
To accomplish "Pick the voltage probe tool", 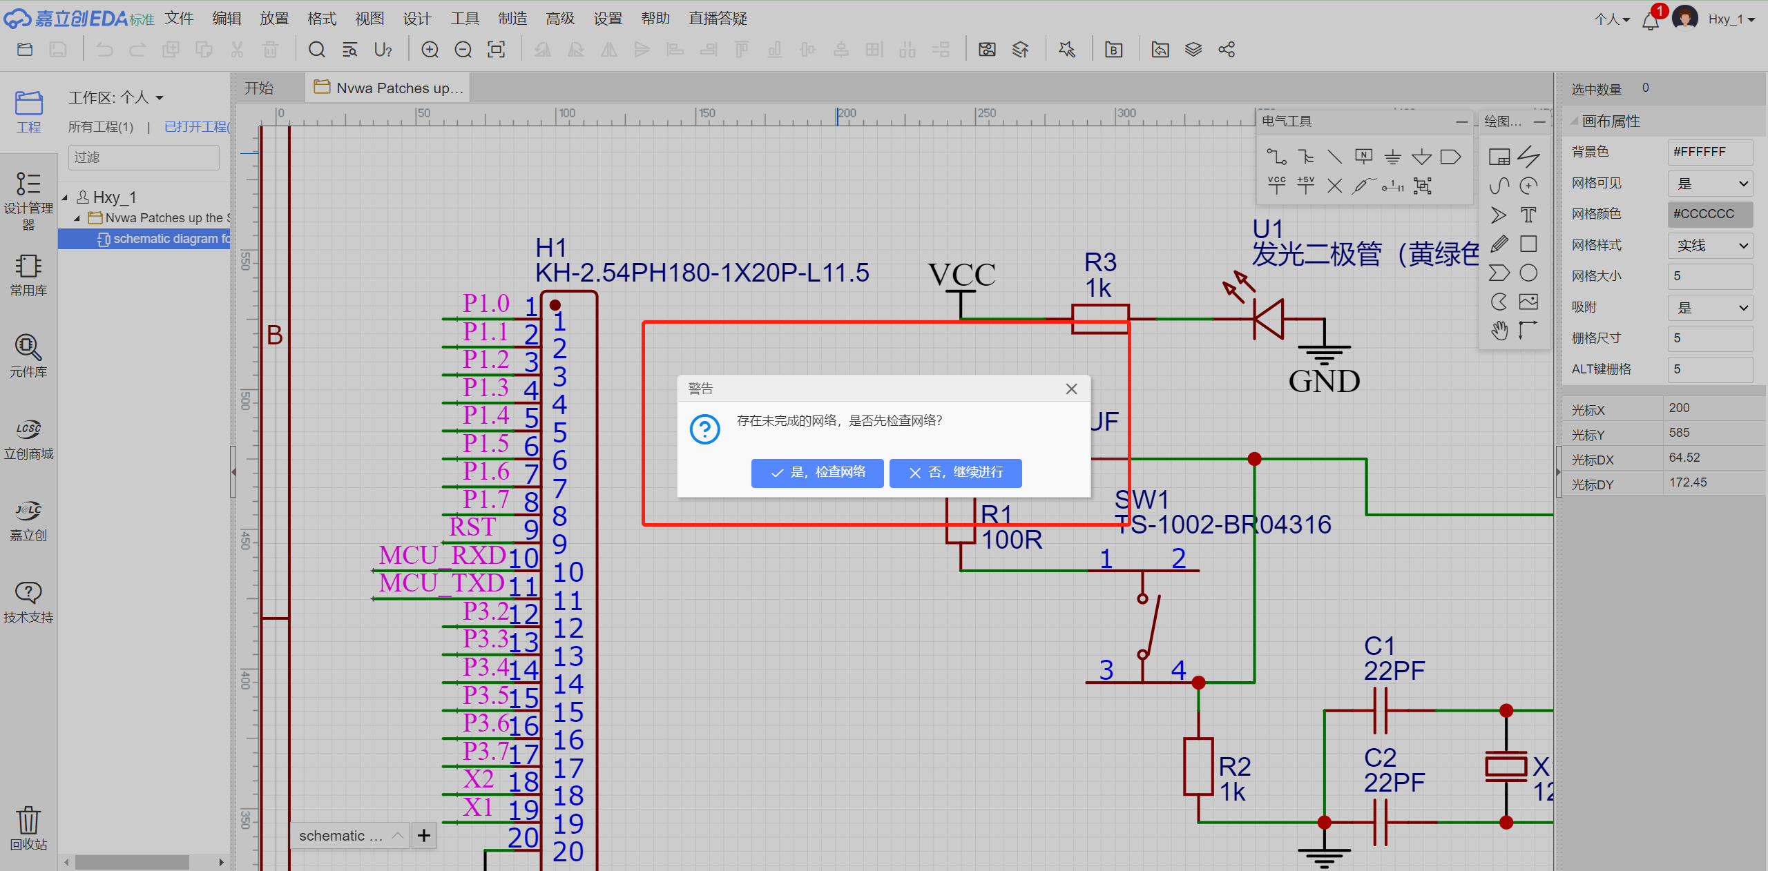I will pyautogui.click(x=1363, y=186).
